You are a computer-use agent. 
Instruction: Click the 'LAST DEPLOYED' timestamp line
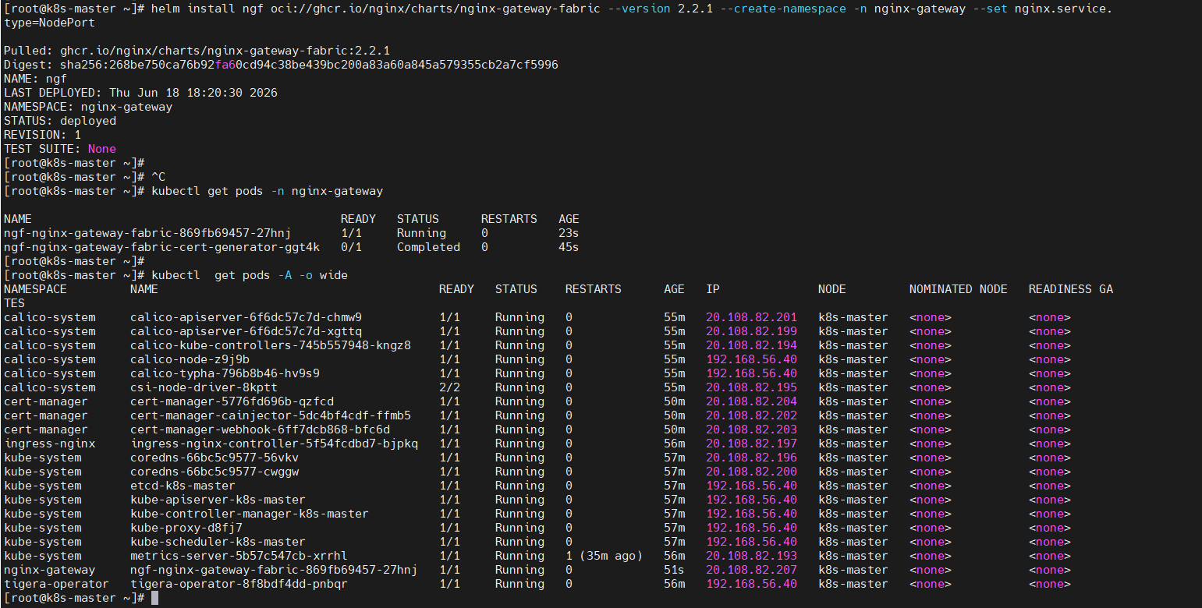click(x=140, y=93)
